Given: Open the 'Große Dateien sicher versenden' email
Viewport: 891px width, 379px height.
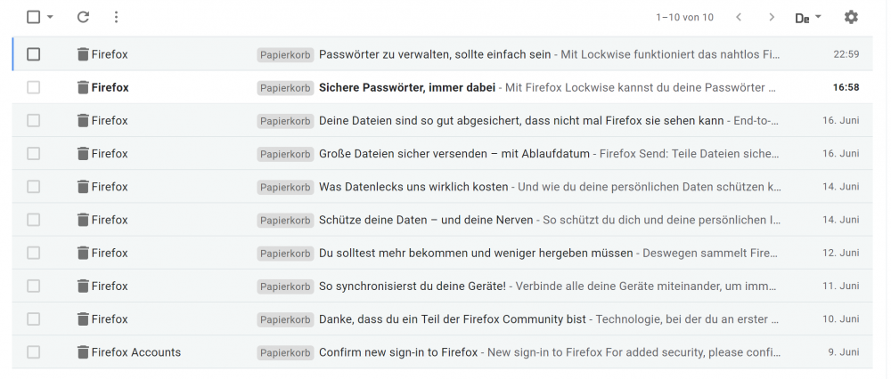Looking at the screenshot, I should (x=454, y=154).
